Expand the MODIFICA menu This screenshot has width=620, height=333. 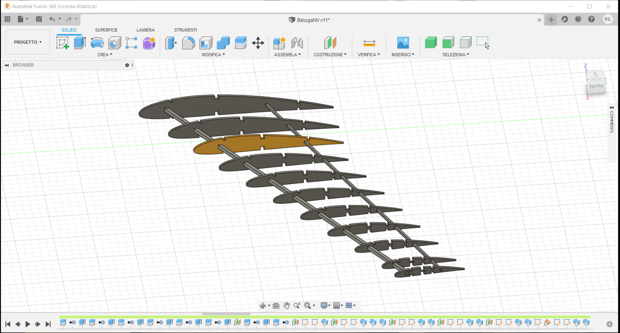click(213, 55)
